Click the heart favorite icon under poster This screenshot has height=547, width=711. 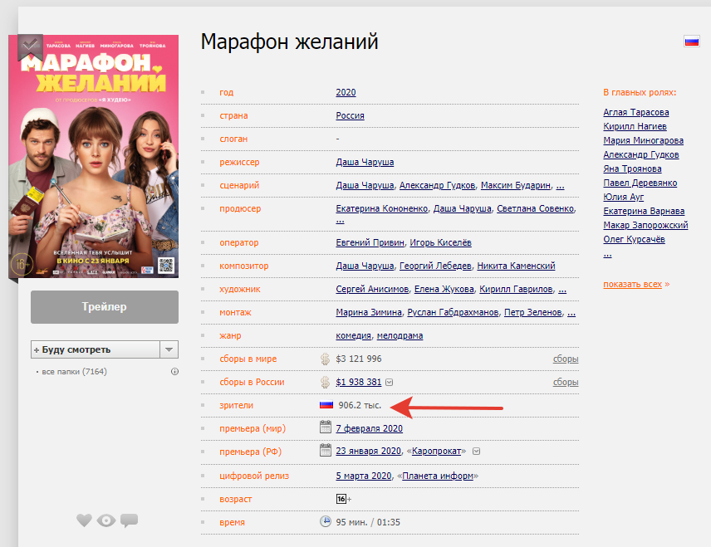tap(84, 520)
